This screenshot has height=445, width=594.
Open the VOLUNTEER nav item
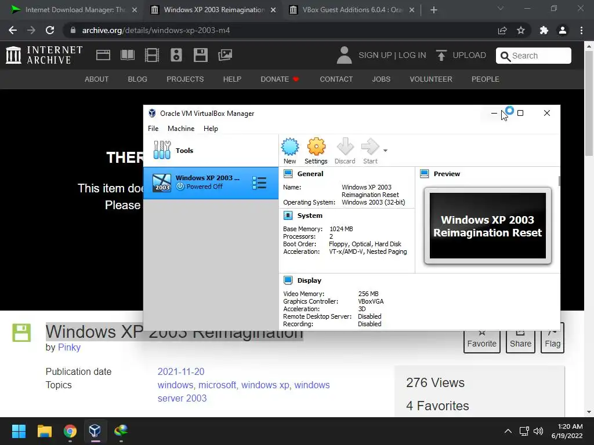431,79
